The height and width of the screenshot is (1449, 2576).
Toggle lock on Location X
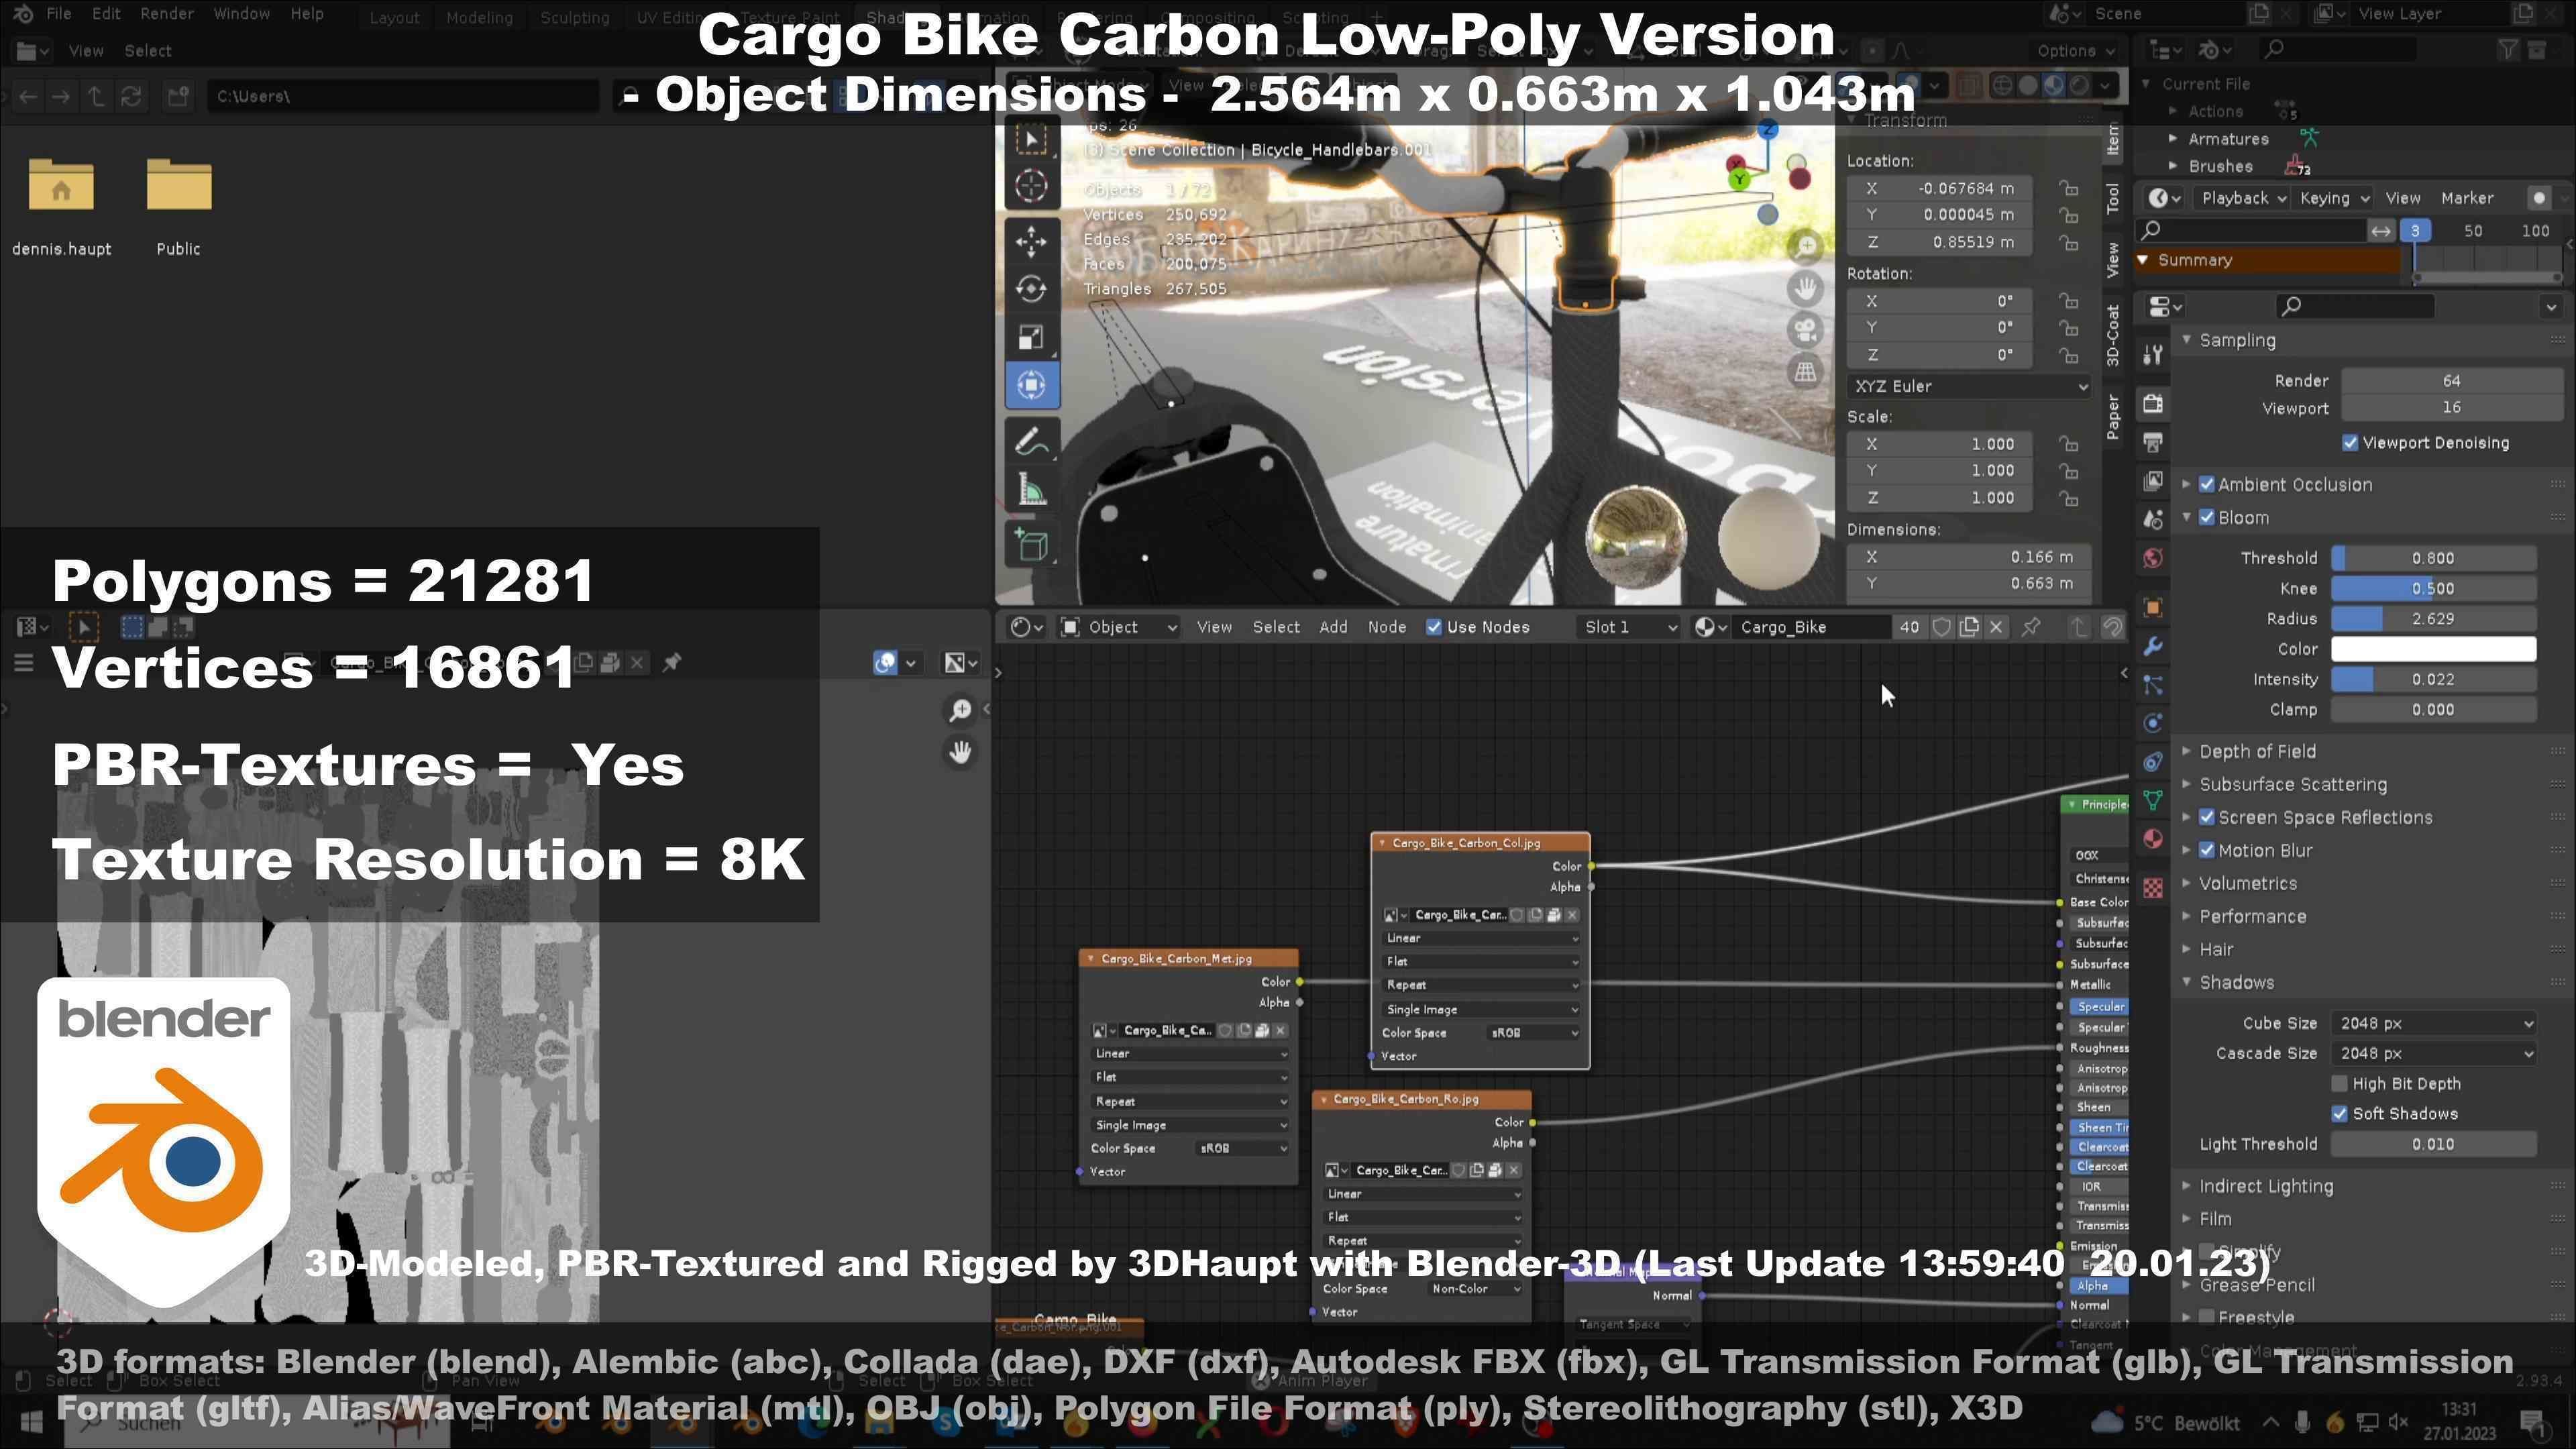(x=2068, y=188)
